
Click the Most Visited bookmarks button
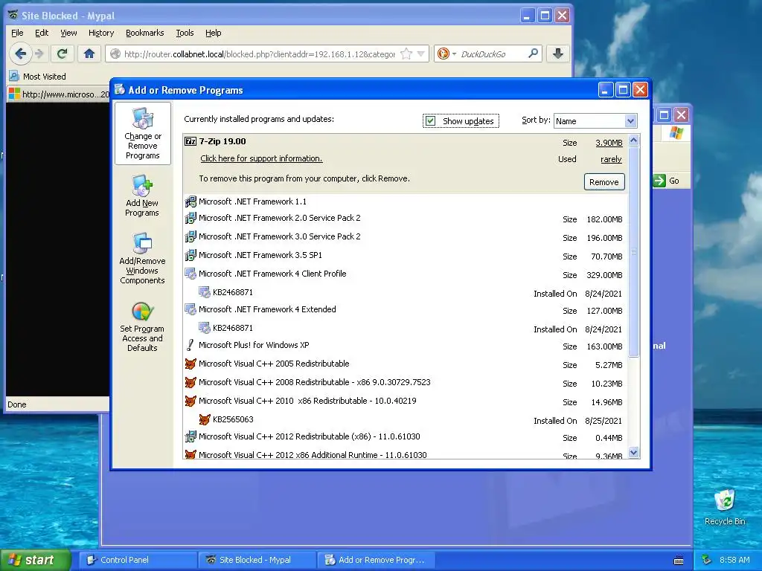pyautogui.click(x=37, y=77)
